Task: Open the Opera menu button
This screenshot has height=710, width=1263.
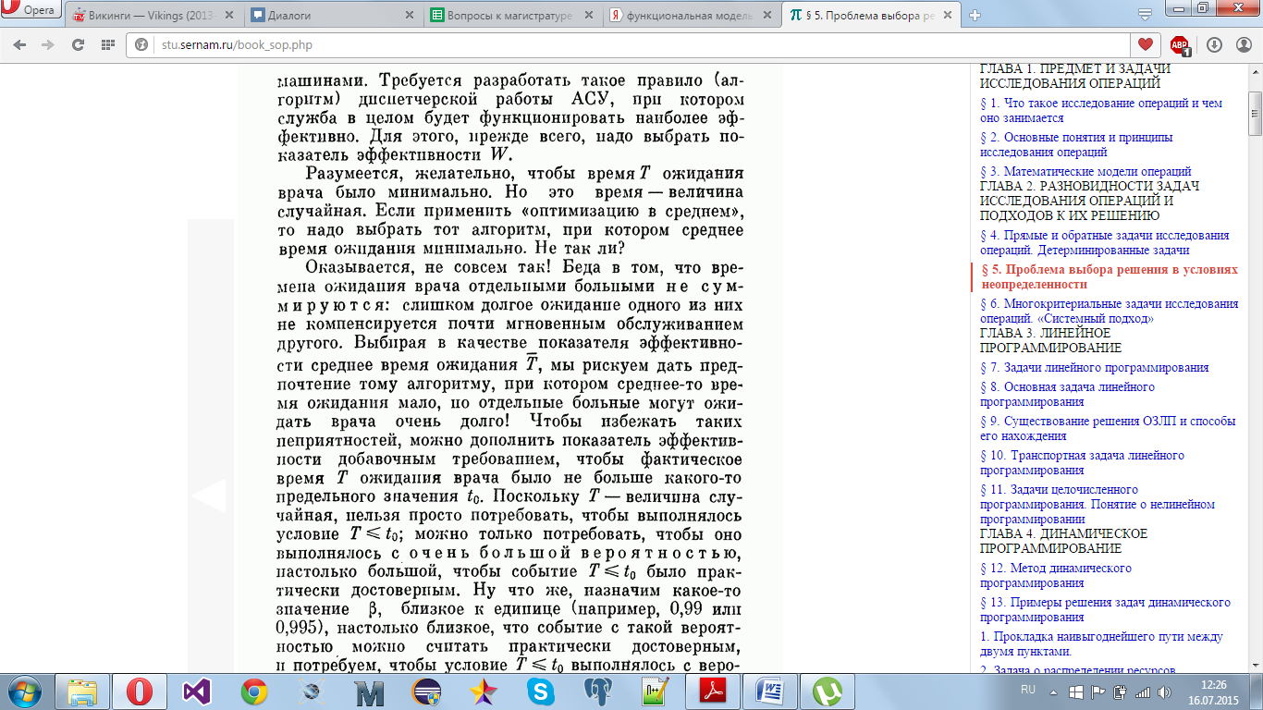Action: pyautogui.click(x=31, y=11)
